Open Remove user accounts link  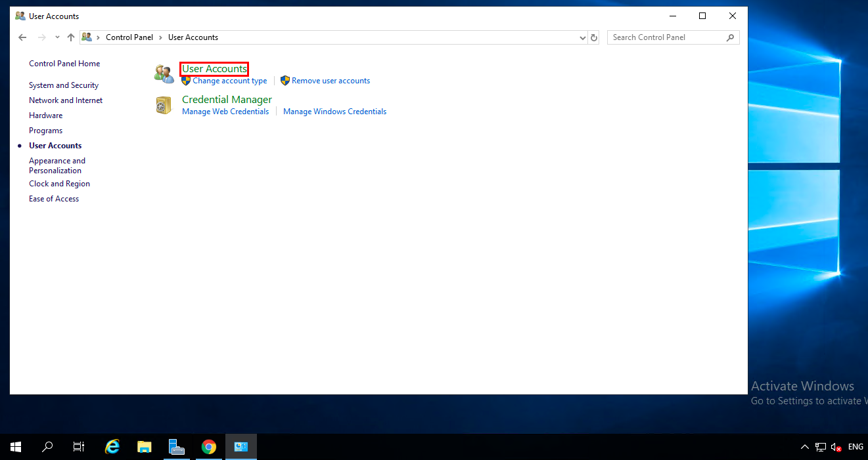[x=331, y=81]
